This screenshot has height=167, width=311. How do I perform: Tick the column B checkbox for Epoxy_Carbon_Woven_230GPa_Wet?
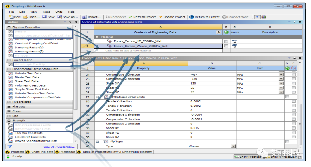click(x=226, y=46)
